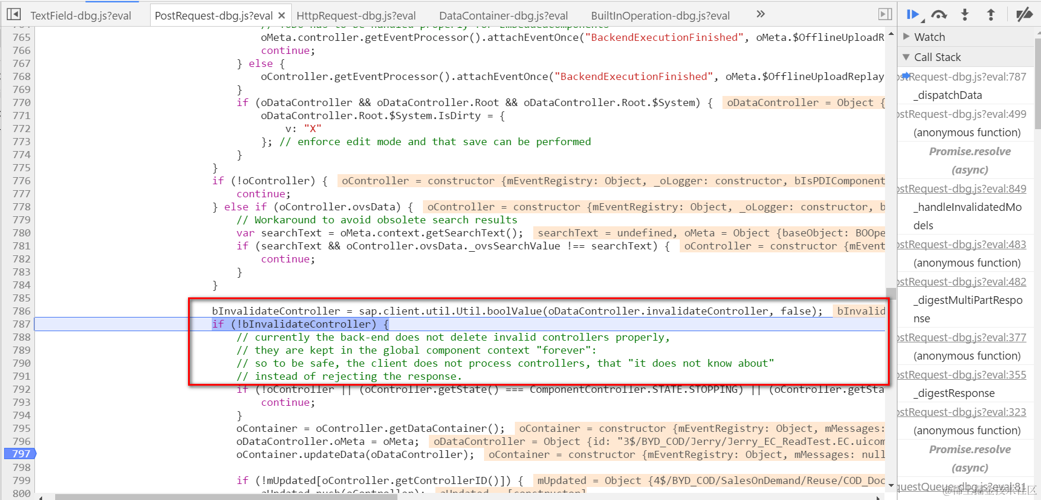
Task: Select _digestResponse stack frame
Action: coord(954,393)
